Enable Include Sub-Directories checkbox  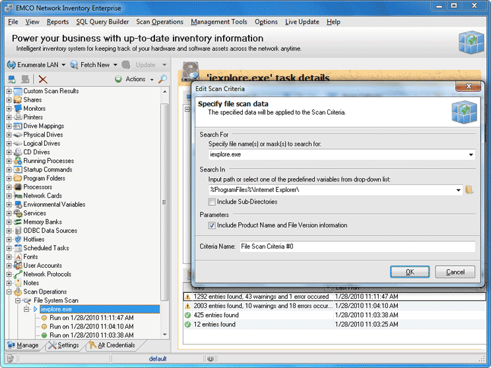tap(212, 202)
